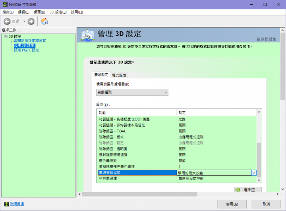Click the 取消 button
286x211 pixels.
coord(266,204)
